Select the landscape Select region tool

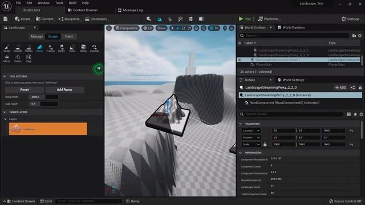coord(18,59)
